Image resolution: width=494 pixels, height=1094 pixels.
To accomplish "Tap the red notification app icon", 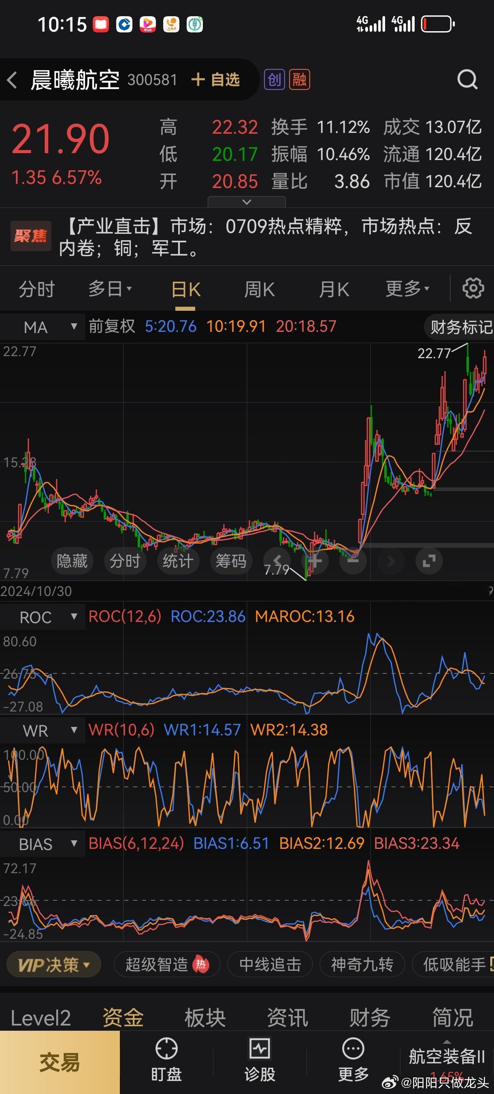I will point(101,24).
